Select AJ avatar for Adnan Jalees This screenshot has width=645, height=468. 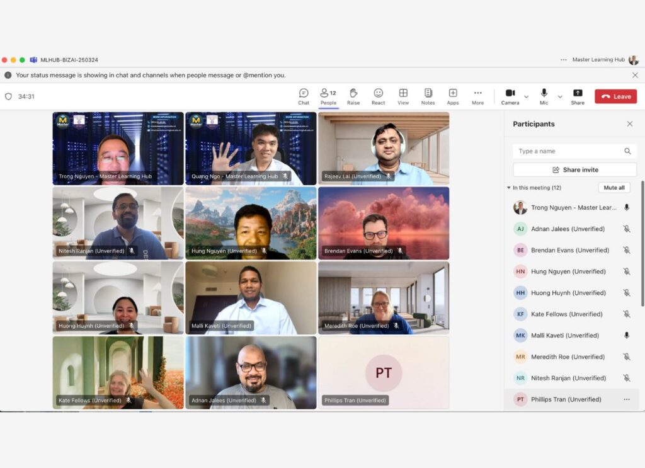coord(520,229)
